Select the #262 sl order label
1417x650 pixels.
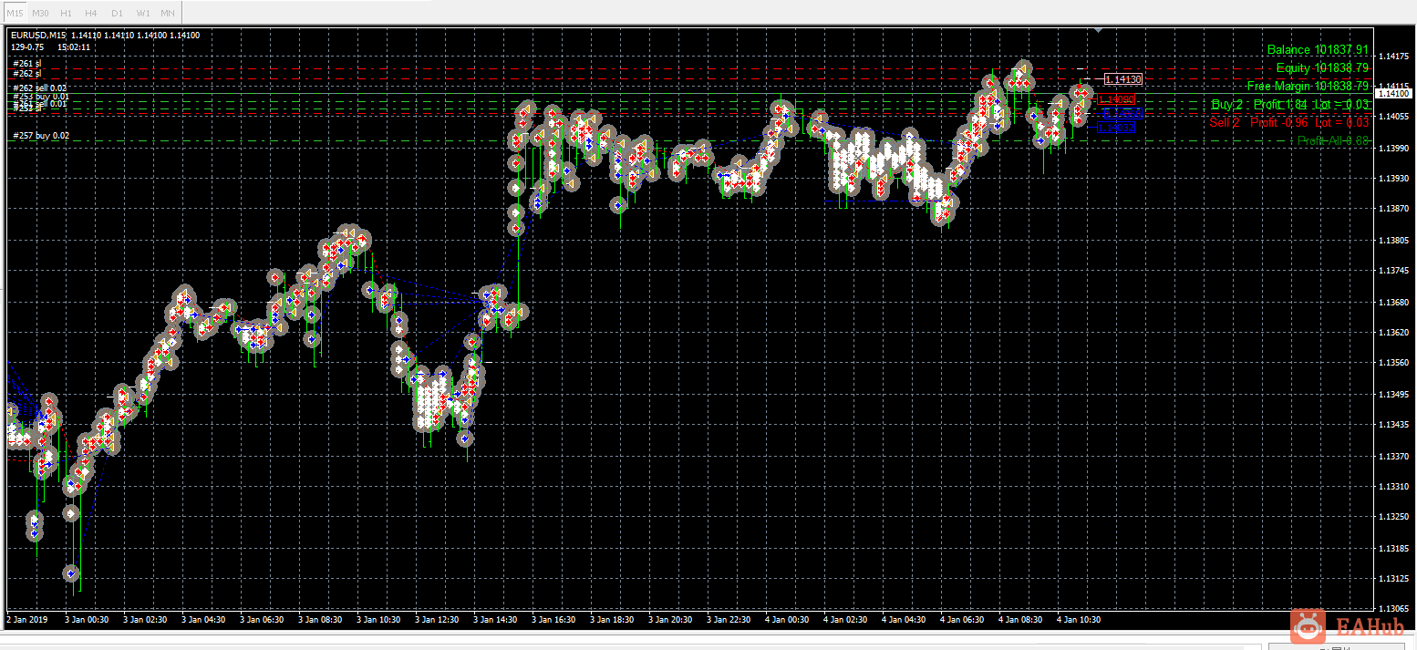pos(27,73)
